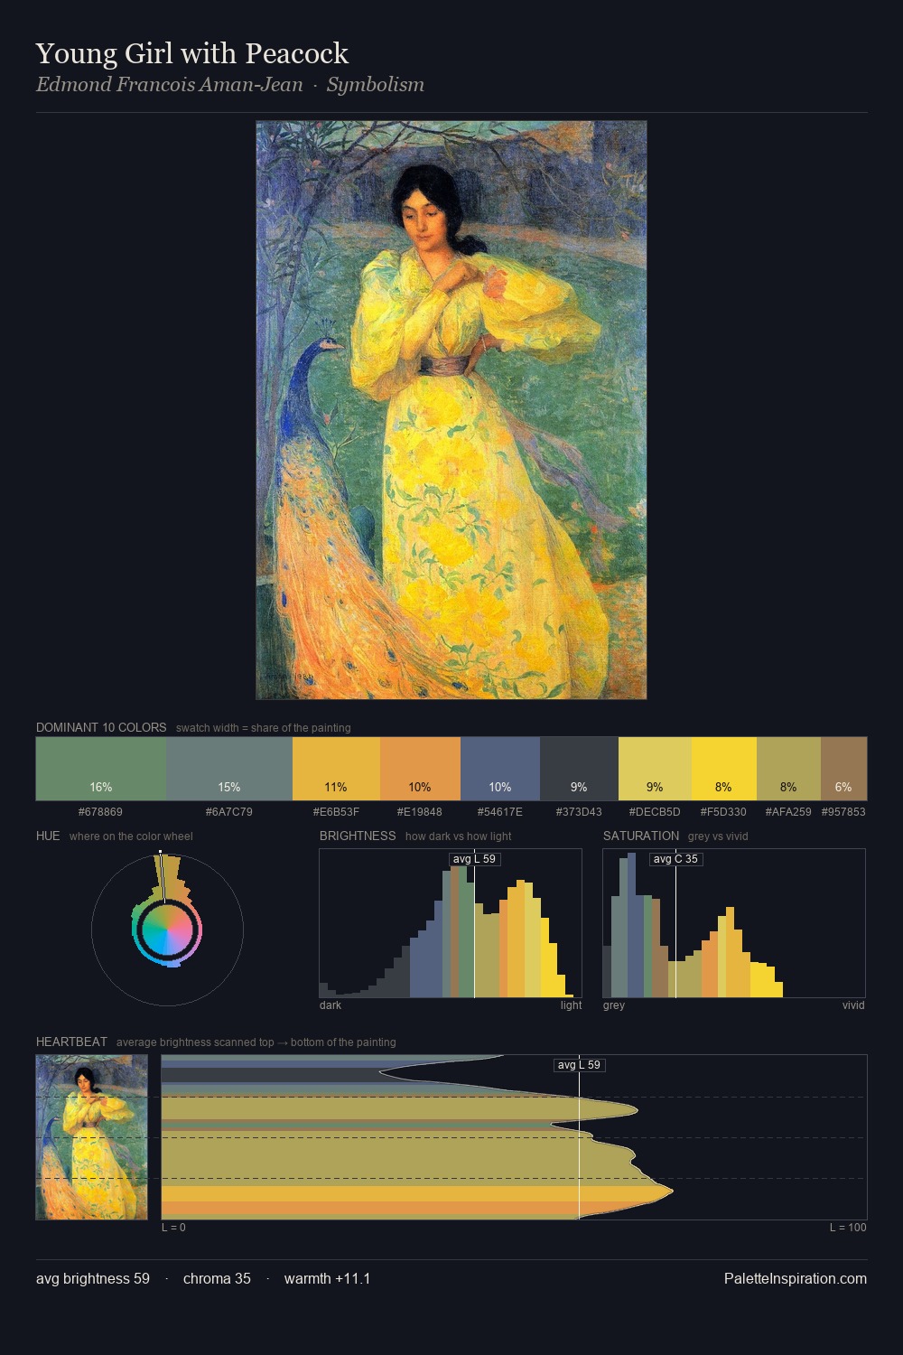Click the L = 100 axis label

(x=848, y=1228)
